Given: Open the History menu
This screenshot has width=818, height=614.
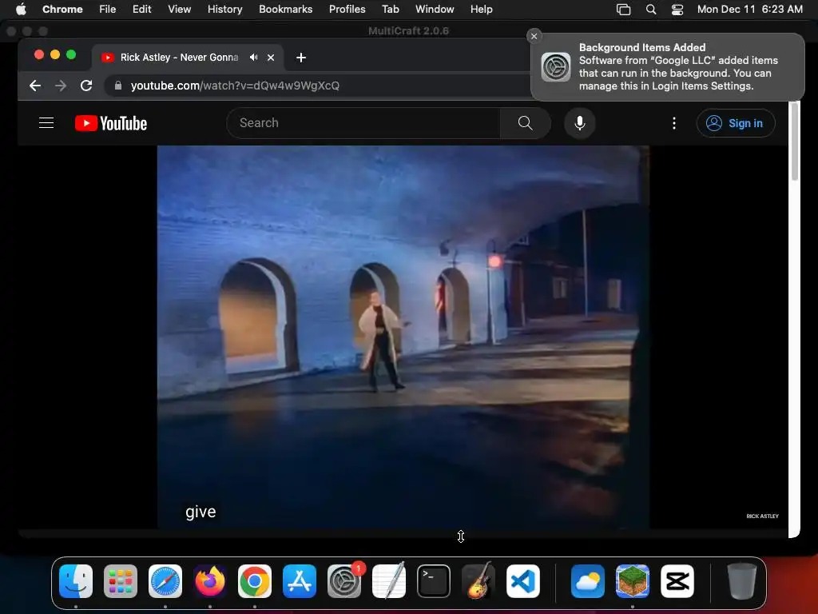Looking at the screenshot, I should (x=224, y=9).
